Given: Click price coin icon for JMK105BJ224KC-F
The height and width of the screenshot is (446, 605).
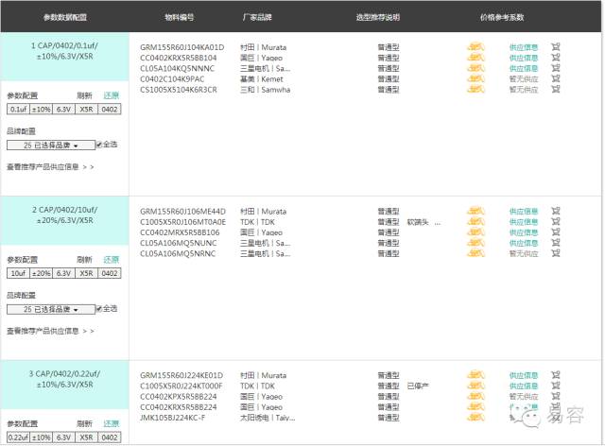Looking at the screenshot, I should pos(475,417).
